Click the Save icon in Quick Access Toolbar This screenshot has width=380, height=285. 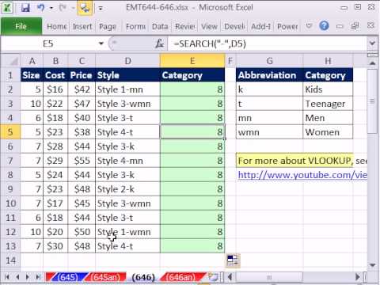25,8
